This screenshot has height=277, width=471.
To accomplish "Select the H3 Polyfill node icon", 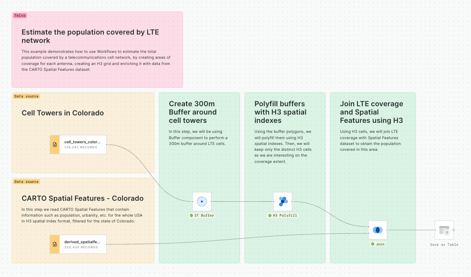I will (283, 202).
